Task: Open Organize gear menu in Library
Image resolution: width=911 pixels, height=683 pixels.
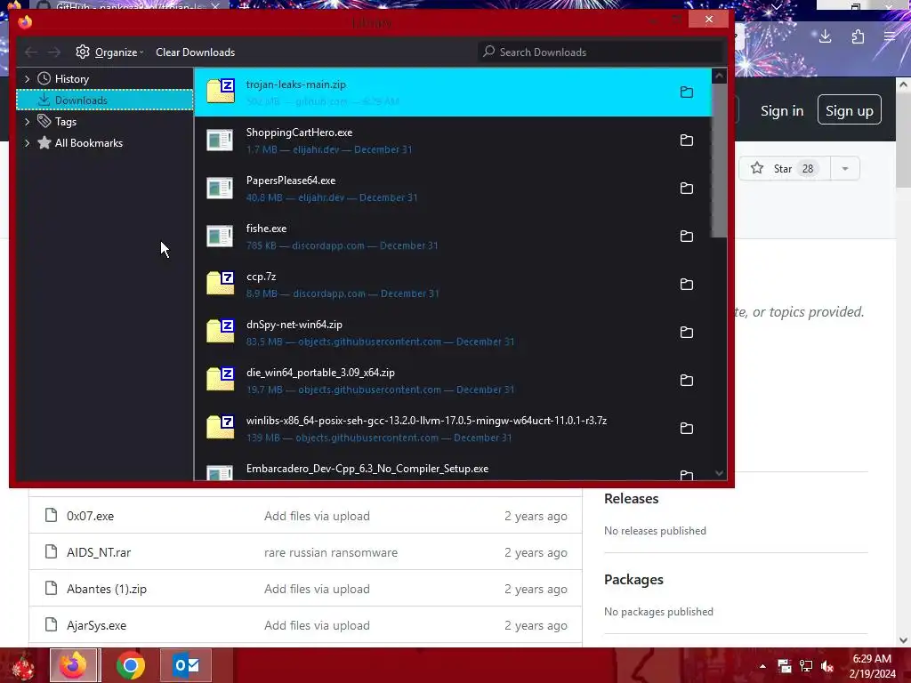Action: 109,52
